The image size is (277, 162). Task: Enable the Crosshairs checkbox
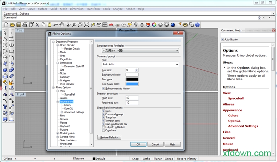pyautogui.click(x=104, y=130)
